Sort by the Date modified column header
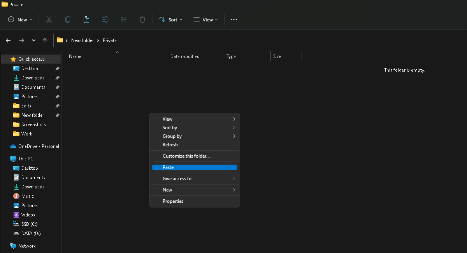 click(185, 56)
